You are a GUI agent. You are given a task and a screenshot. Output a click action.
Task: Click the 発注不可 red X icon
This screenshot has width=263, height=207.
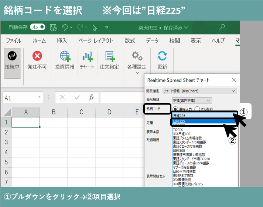(37, 56)
